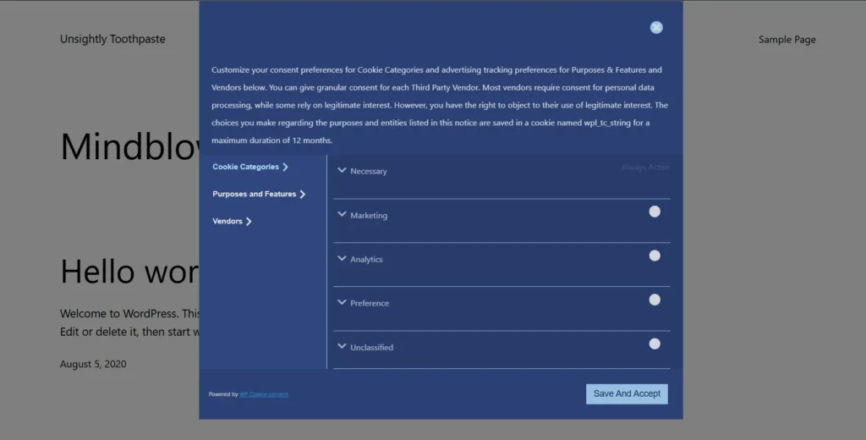Image resolution: width=866 pixels, height=440 pixels.
Task: Click the arrow icon beside Cookie Categories
Action: click(286, 168)
